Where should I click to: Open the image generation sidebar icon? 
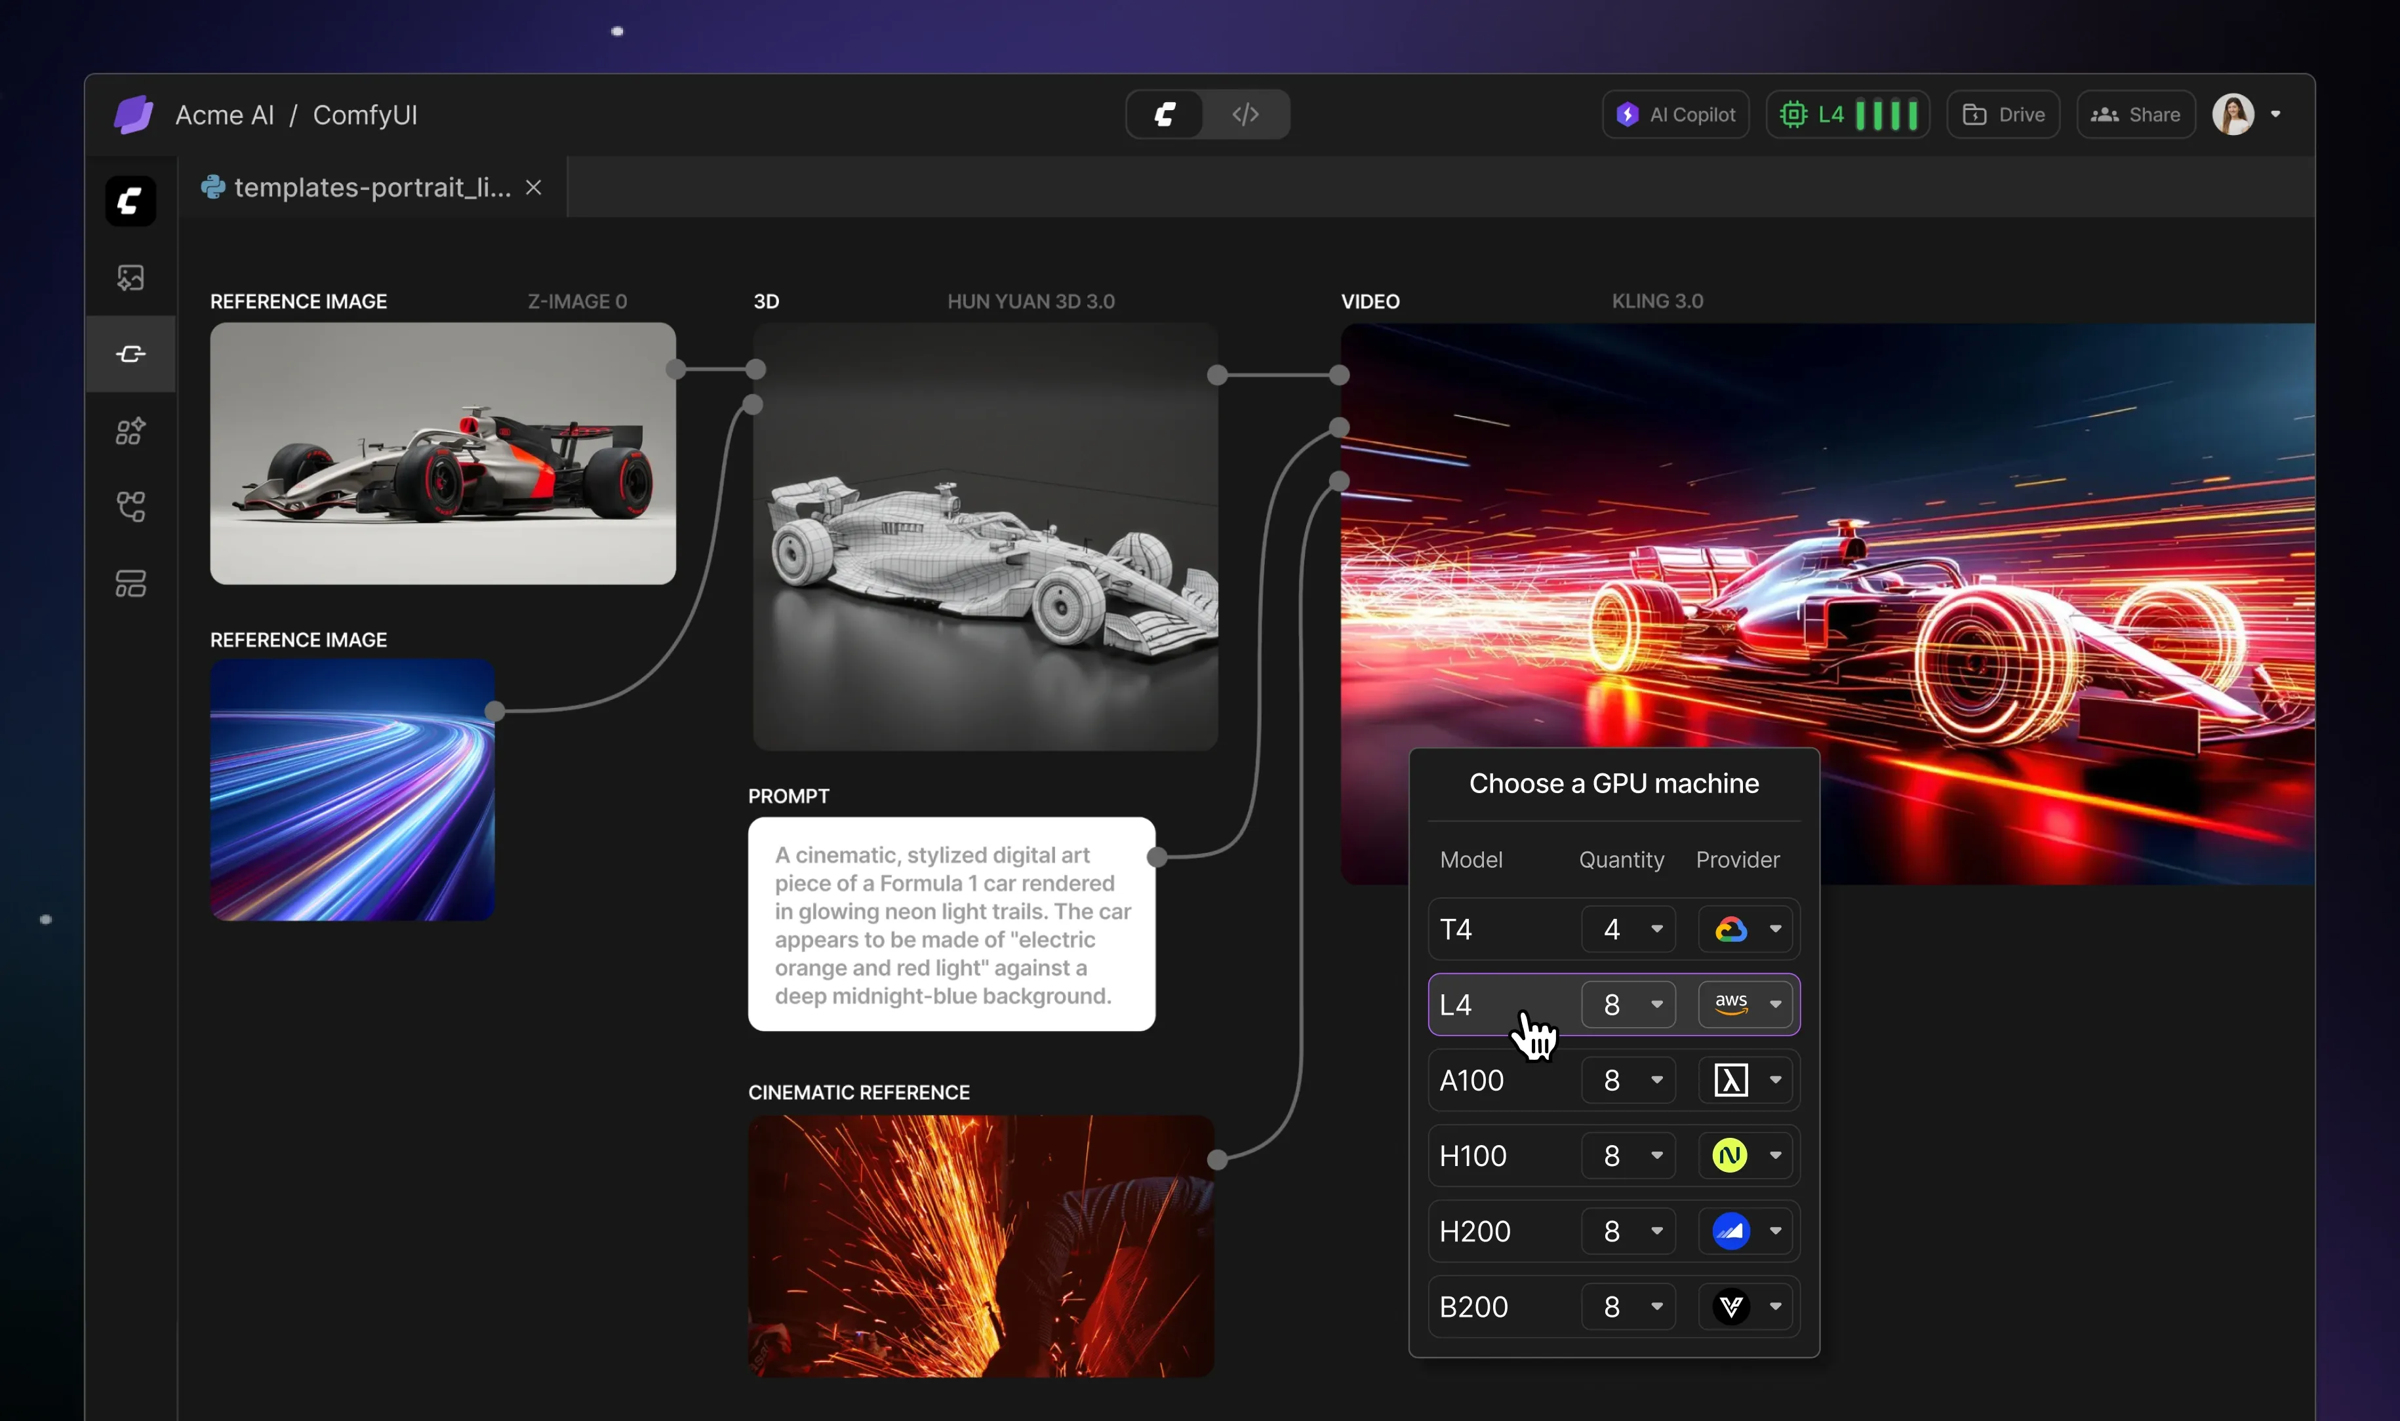130,278
